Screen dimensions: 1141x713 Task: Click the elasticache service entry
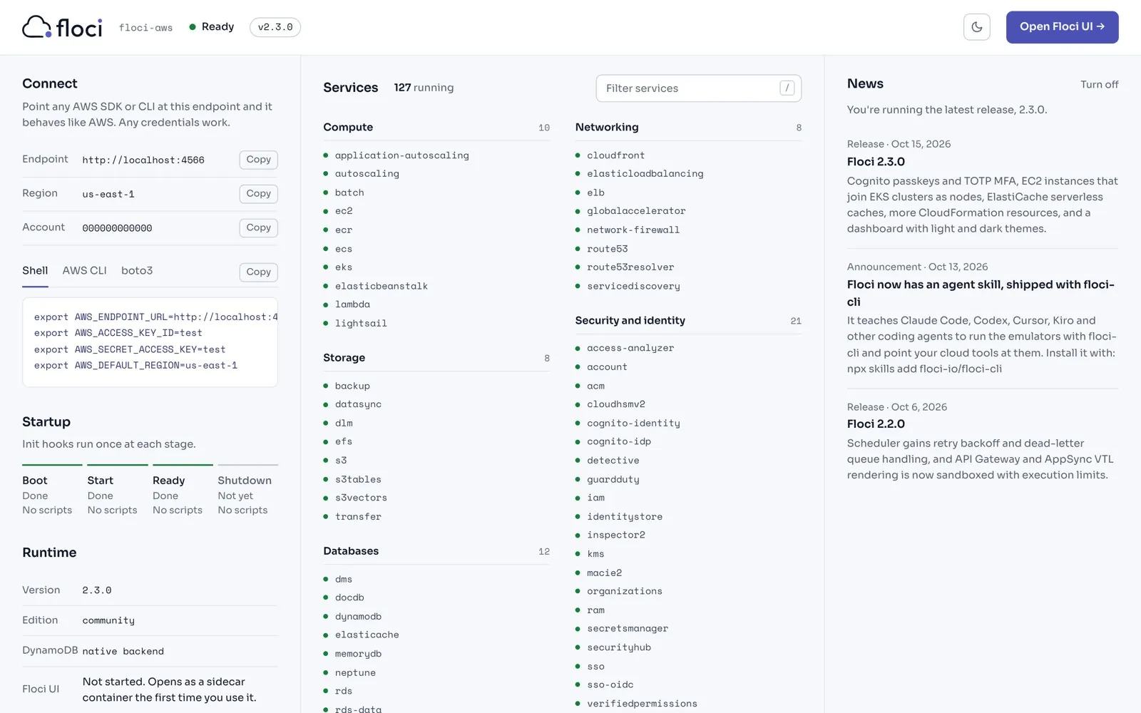(x=367, y=635)
